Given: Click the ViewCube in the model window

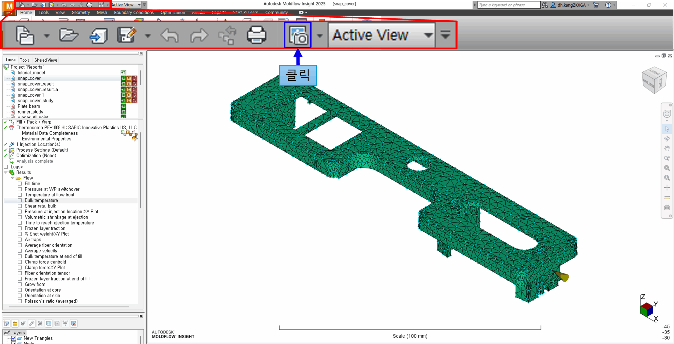Looking at the screenshot, I should 654,80.
